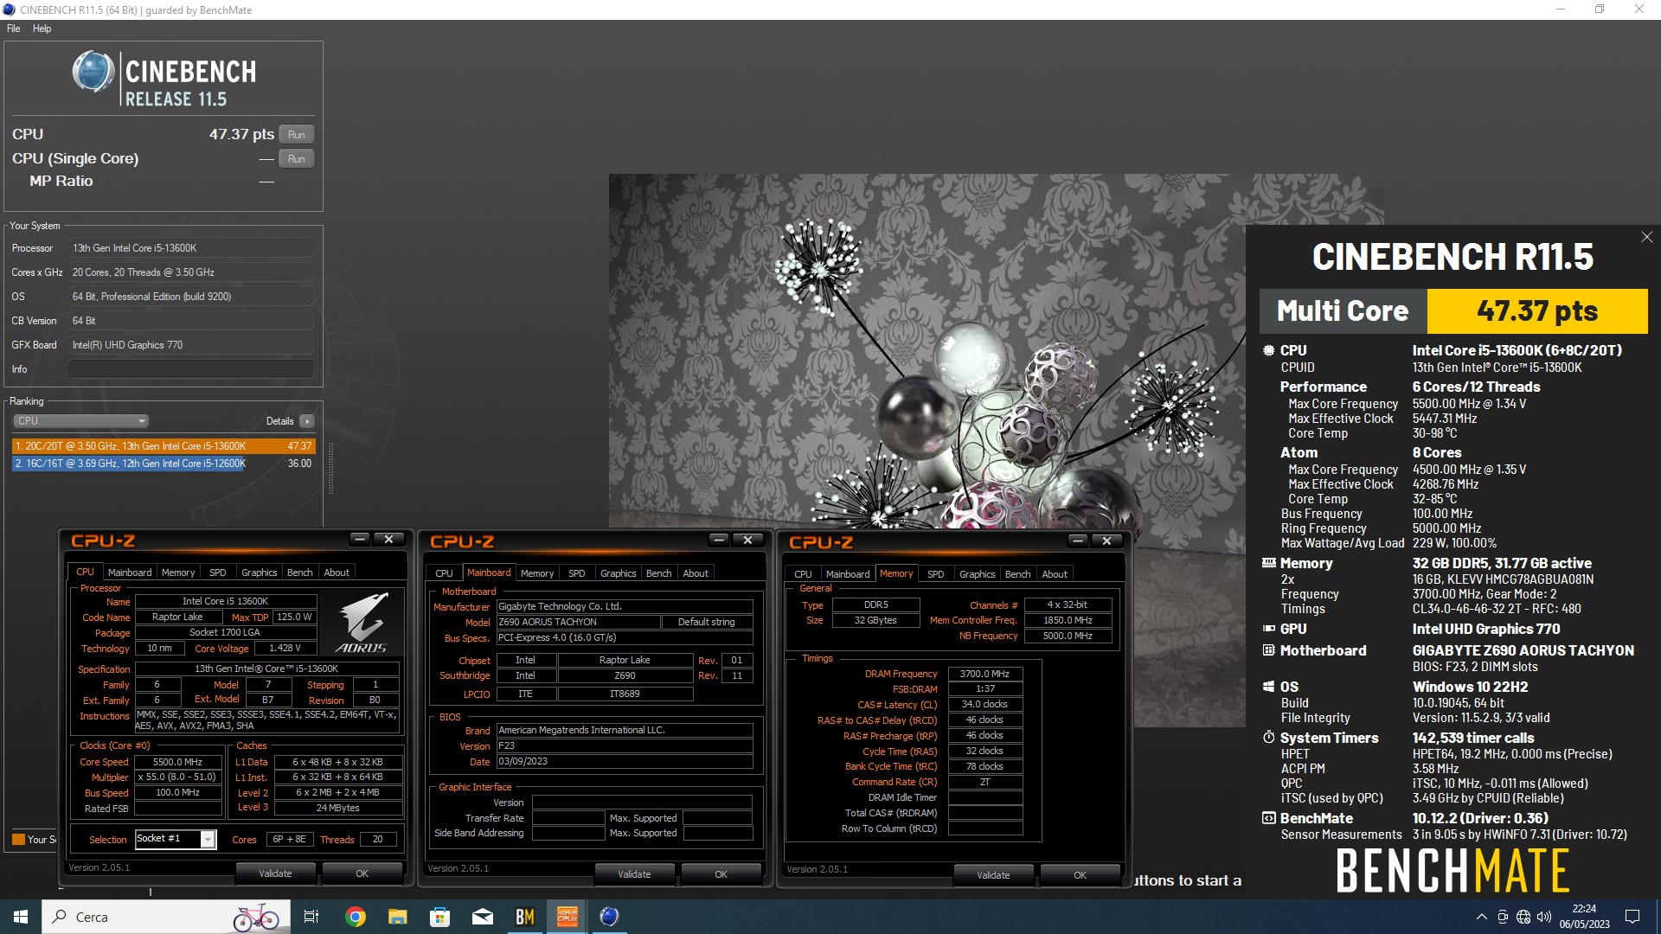Open SPD tab in Memory CPU-Z window
This screenshot has height=934, width=1661.
pyautogui.click(x=936, y=574)
